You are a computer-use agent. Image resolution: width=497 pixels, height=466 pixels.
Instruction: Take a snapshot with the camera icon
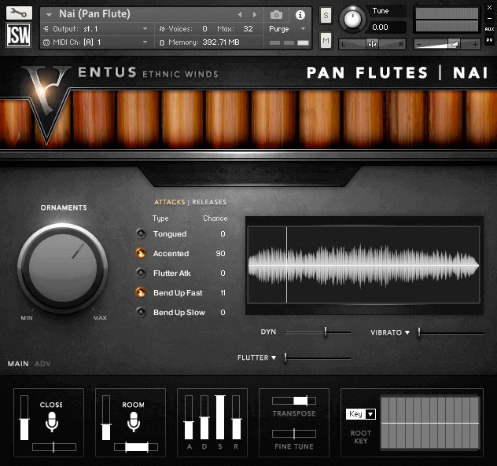coord(276,15)
